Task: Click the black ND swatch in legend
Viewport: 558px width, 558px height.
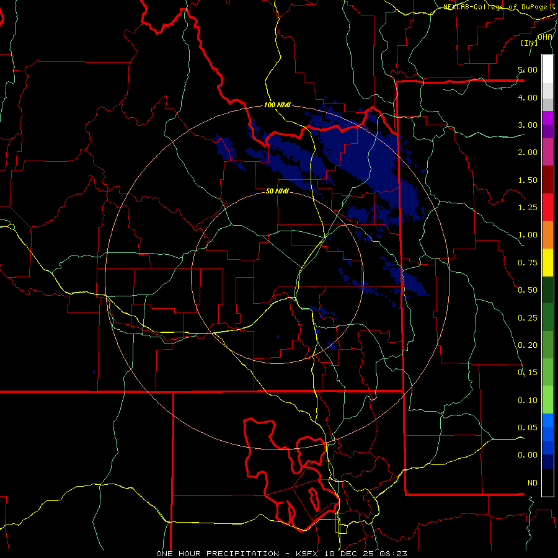Action: click(547, 482)
